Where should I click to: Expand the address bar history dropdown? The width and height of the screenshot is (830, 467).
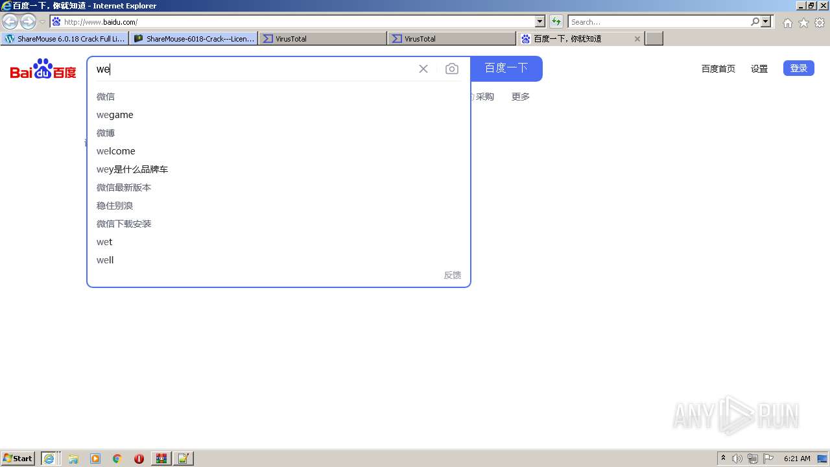540,21
